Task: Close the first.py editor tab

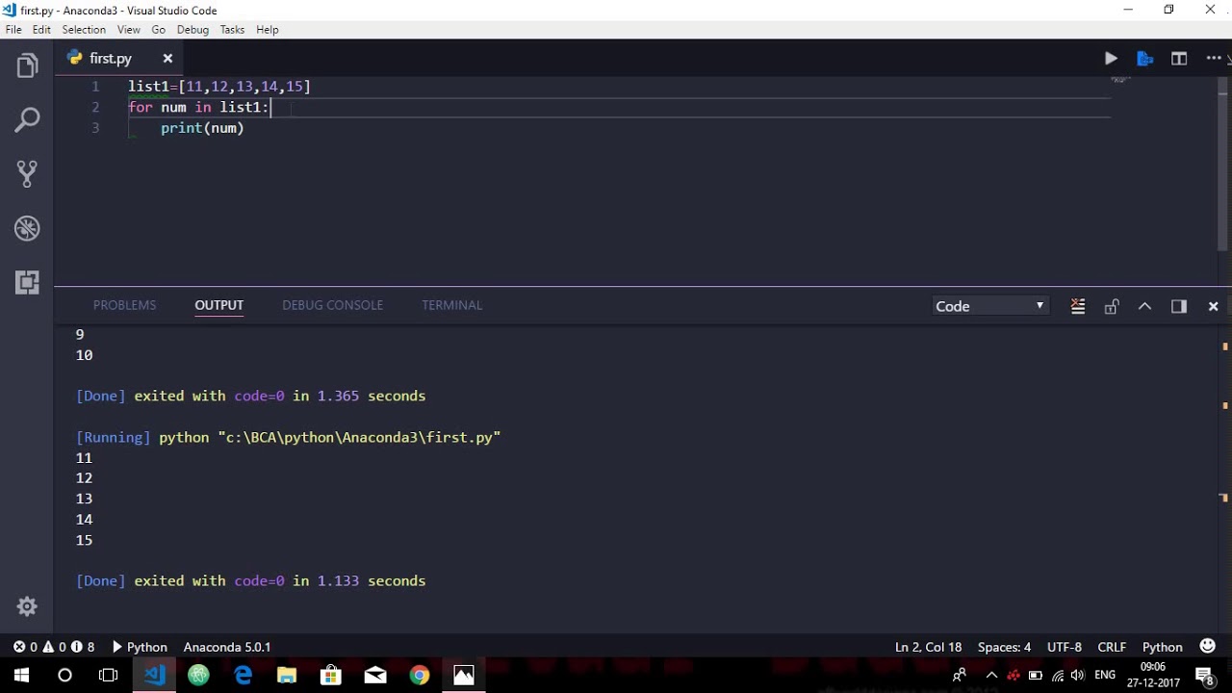Action: (167, 59)
